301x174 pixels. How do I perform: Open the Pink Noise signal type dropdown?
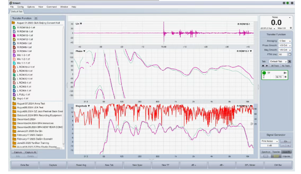click(270, 140)
